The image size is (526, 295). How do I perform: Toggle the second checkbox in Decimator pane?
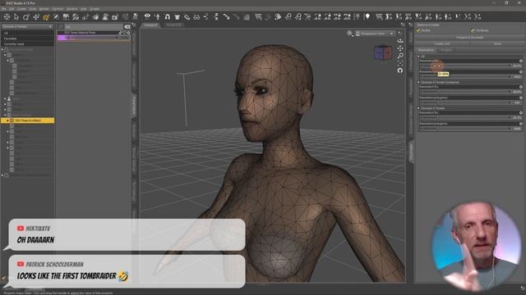click(473, 30)
